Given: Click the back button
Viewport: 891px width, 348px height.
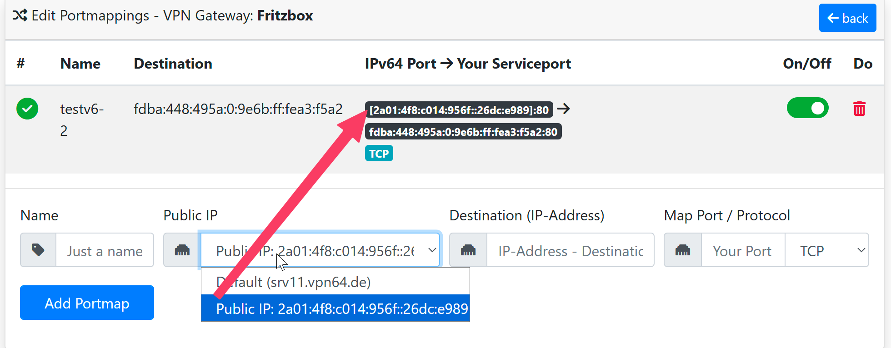Looking at the screenshot, I should pos(847,18).
